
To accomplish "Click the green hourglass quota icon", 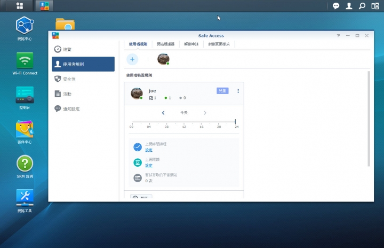I will pos(138,162).
